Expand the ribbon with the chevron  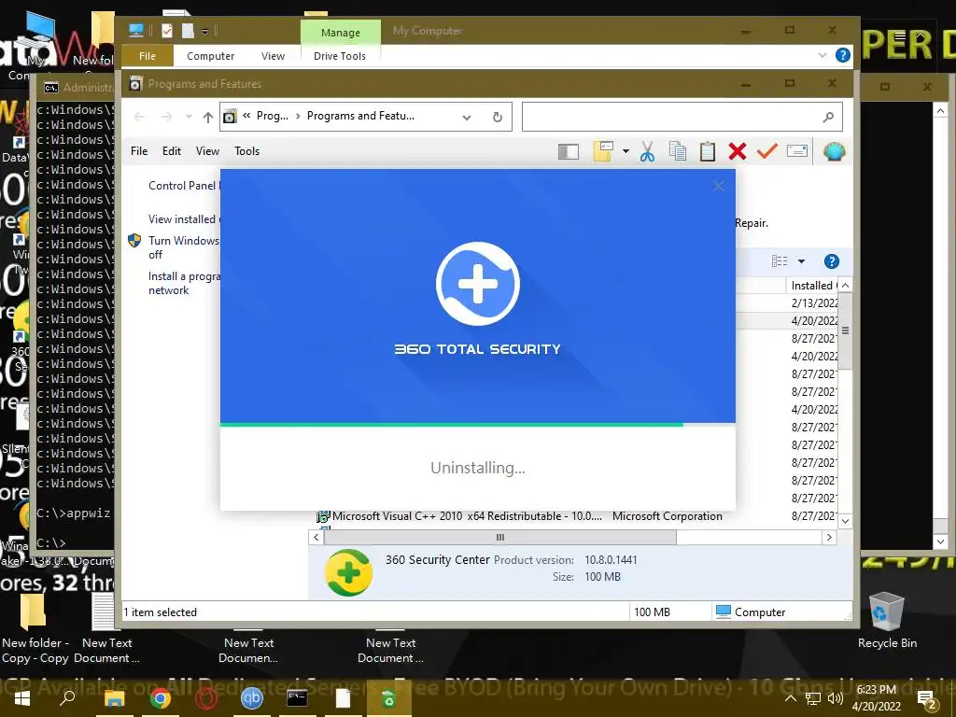click(822, 55)
